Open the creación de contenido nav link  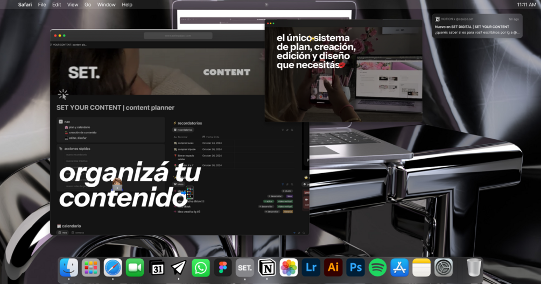coord(81,132)
